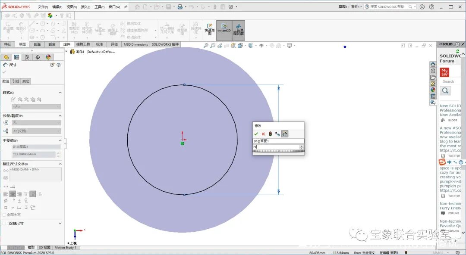Click the thumbwheel ruler slider in Modify dialog
Viewport: 466px width, 255px height.
[x=278, y=151]
